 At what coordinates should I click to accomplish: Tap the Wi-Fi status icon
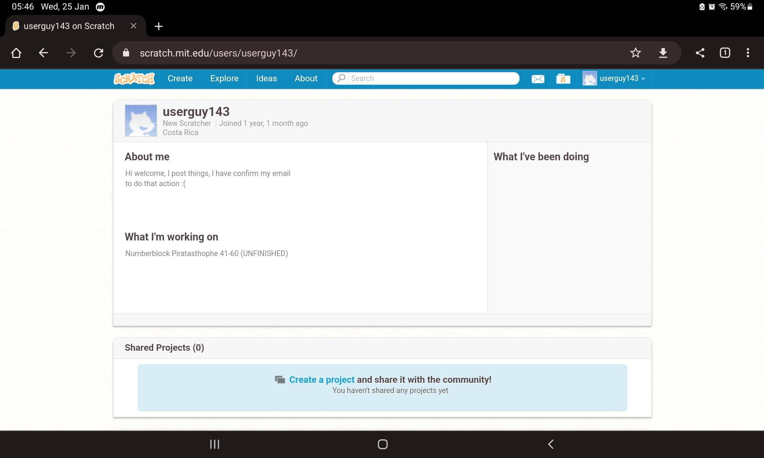point(723,7)
